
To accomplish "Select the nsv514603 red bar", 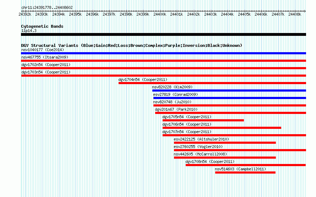I will 245,173.
